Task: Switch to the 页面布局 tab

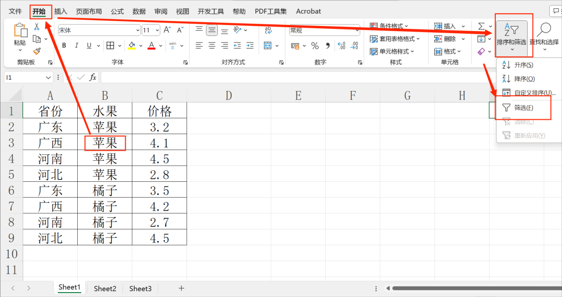Action: (x=89, y=11)
